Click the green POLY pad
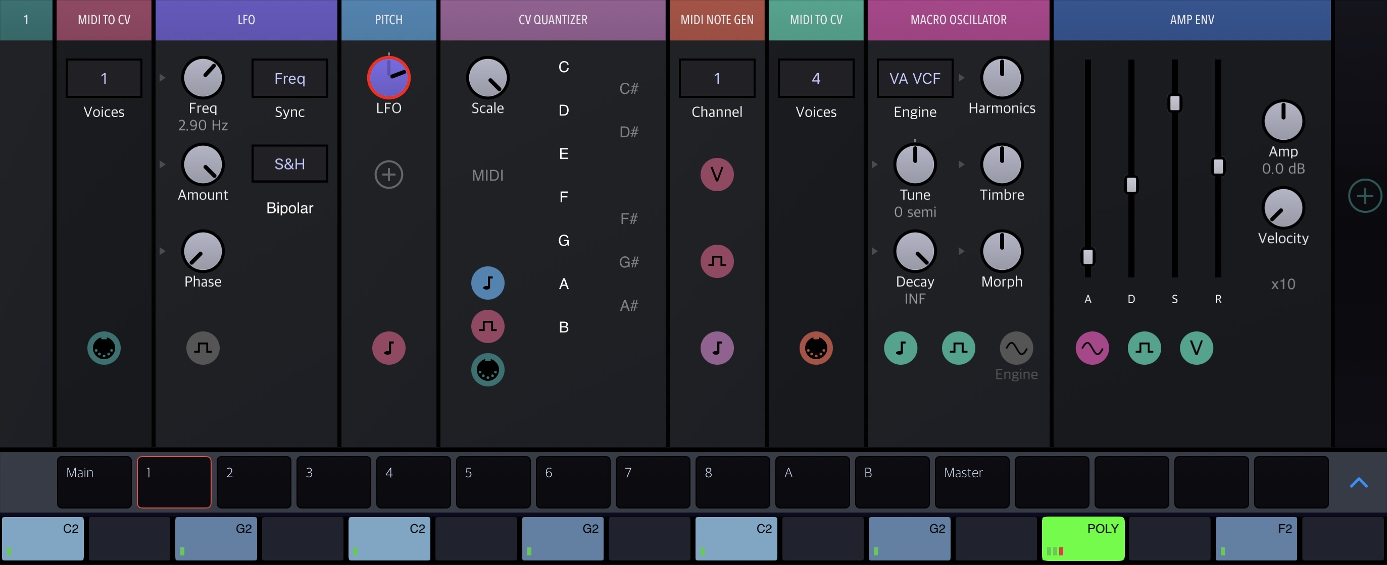Viewport: 1387px width, 565px height. (x=1083, y=539)
